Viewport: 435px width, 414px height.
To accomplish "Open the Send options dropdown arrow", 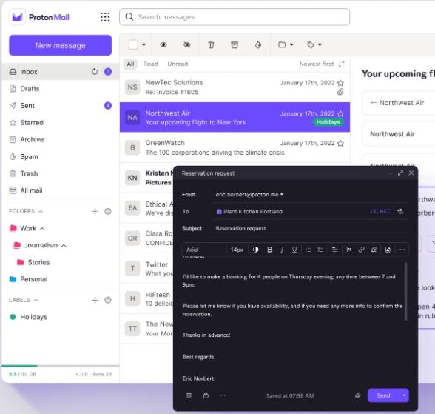I will [404, 395].
